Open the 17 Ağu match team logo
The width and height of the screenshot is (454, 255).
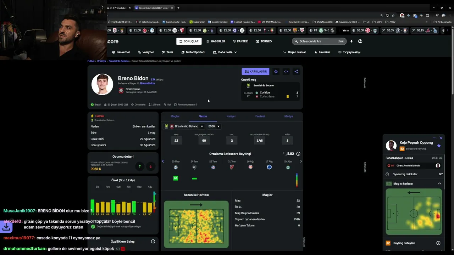[269, 167]
